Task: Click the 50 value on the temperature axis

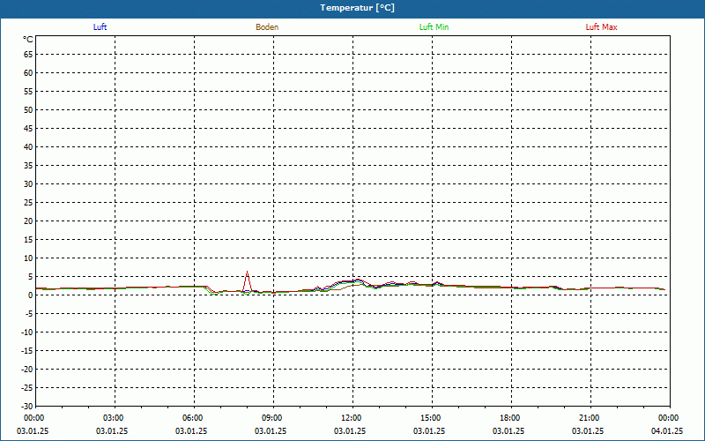Action: 28,109
